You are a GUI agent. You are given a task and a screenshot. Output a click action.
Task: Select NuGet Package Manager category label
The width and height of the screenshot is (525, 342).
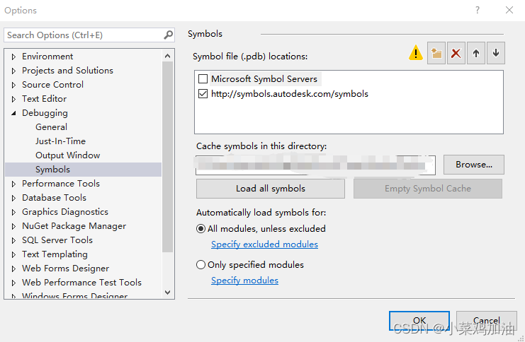coord(74,226)
